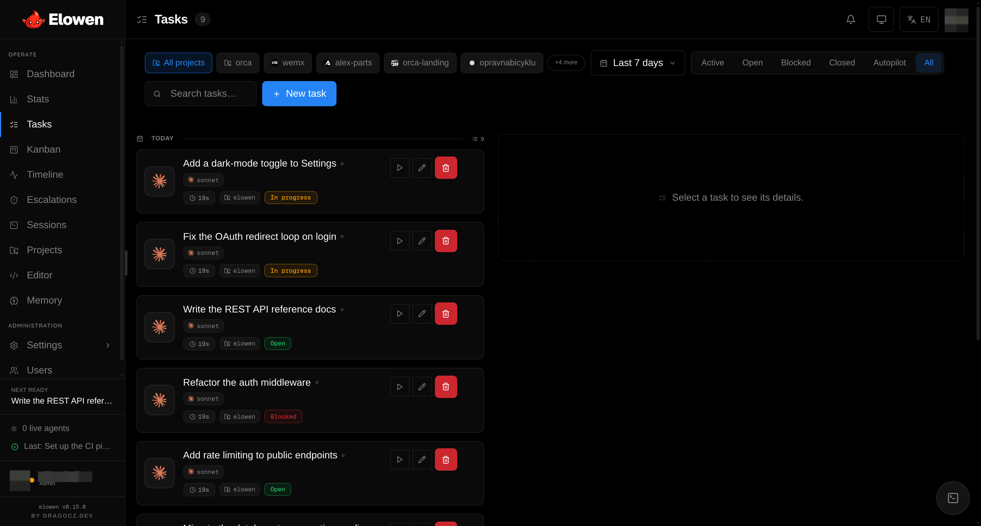Expand the Settings submenu chevron
Image resolution: width=981 pixels, height=526 pixels.
(x=108, y=345)
